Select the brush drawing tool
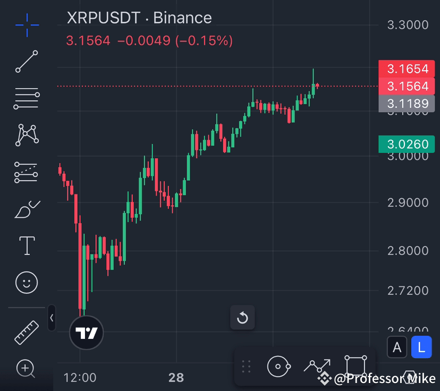440x391 pixels. point(27,208)
